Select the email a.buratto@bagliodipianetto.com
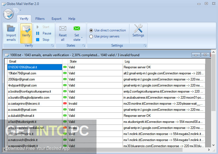Image resolution: width=218 pixels, height=154 pixels. (35, 98)
